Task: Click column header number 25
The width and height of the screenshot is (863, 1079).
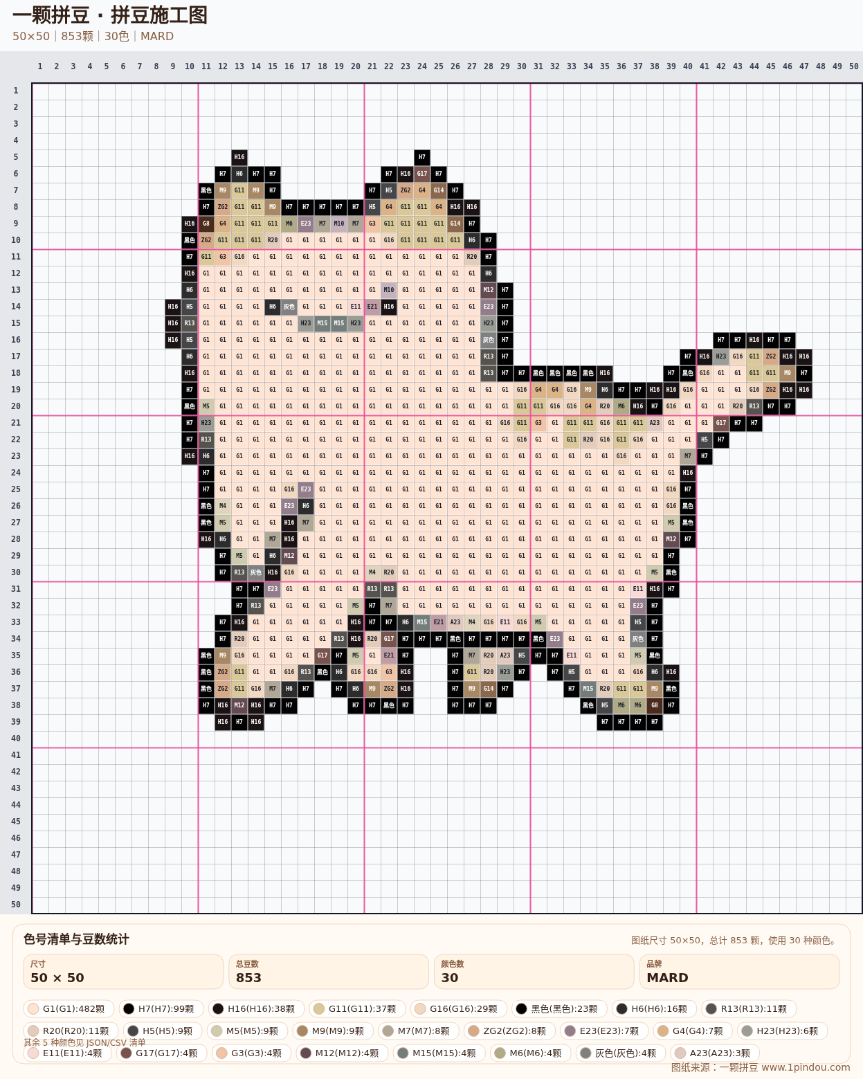Action: pyautogui.click(x=439, y=66)
